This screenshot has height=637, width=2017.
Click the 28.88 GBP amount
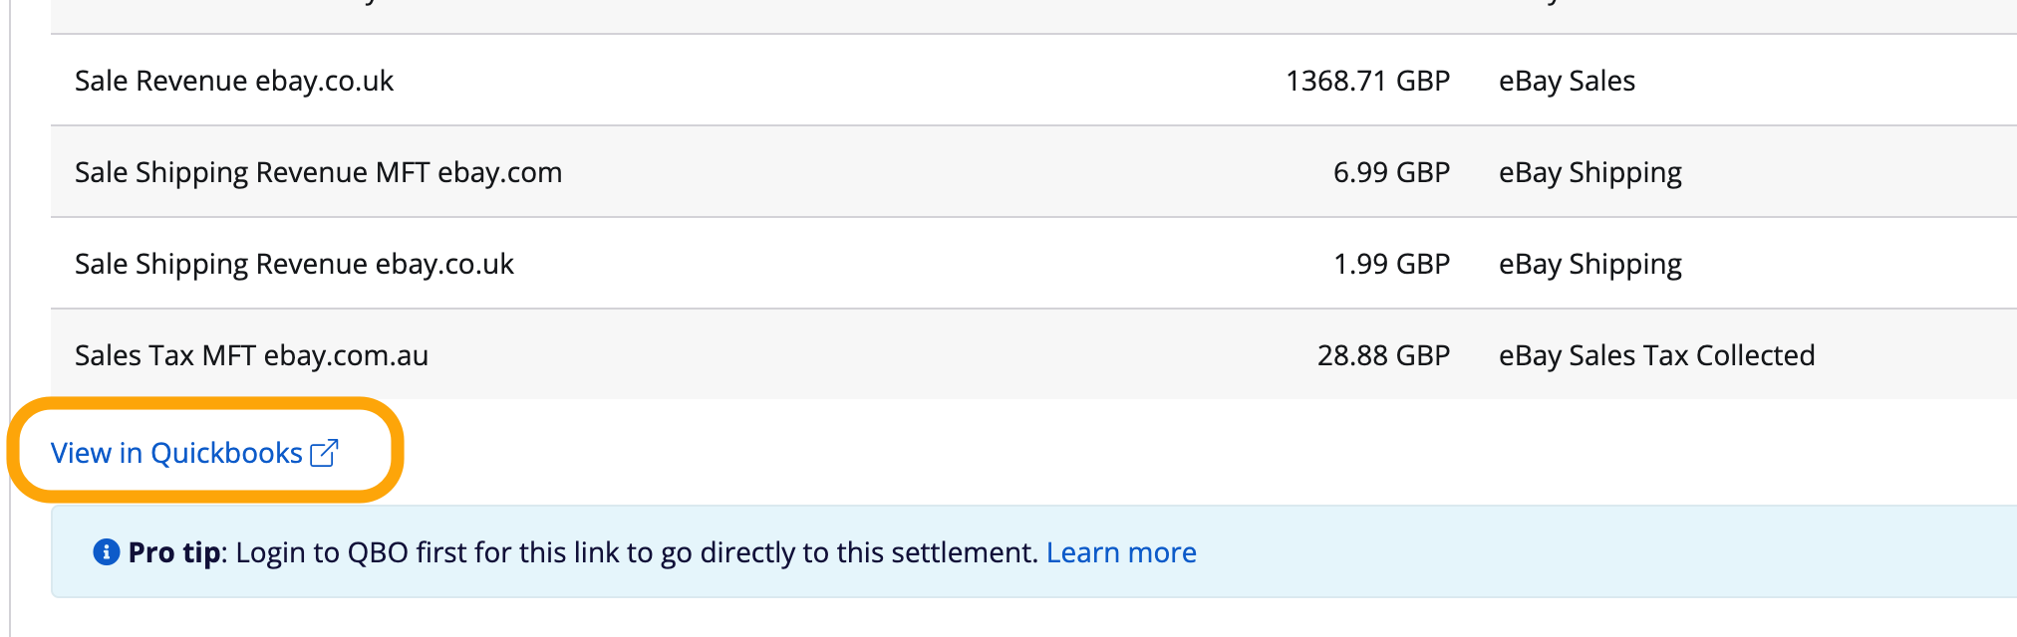coord(1383,355)
